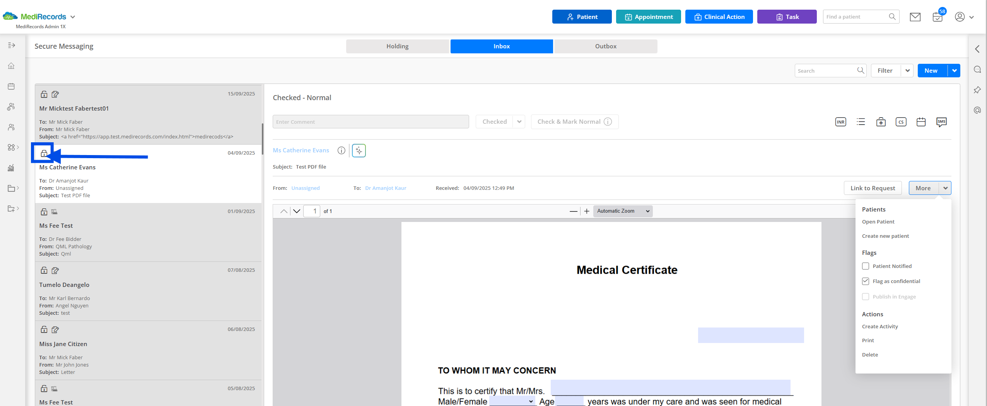Open the user account menu

point(964,17)
